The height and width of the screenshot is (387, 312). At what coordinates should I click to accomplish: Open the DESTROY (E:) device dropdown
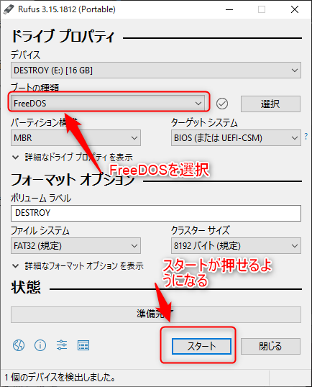(x=156, y=70)
